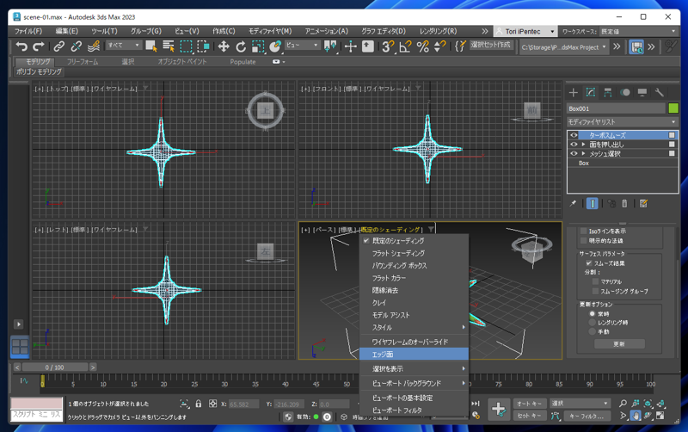Choose エッジ面 in the shading menu
Viewport: 688px width, 432px height.
tap(414, 354)
